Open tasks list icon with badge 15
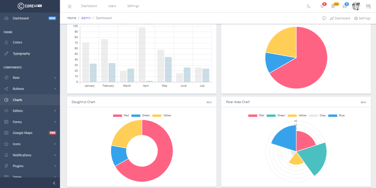 pos(333,6)
